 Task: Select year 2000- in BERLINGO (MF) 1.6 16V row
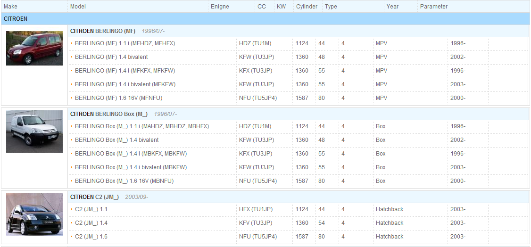tap(458, 98)
